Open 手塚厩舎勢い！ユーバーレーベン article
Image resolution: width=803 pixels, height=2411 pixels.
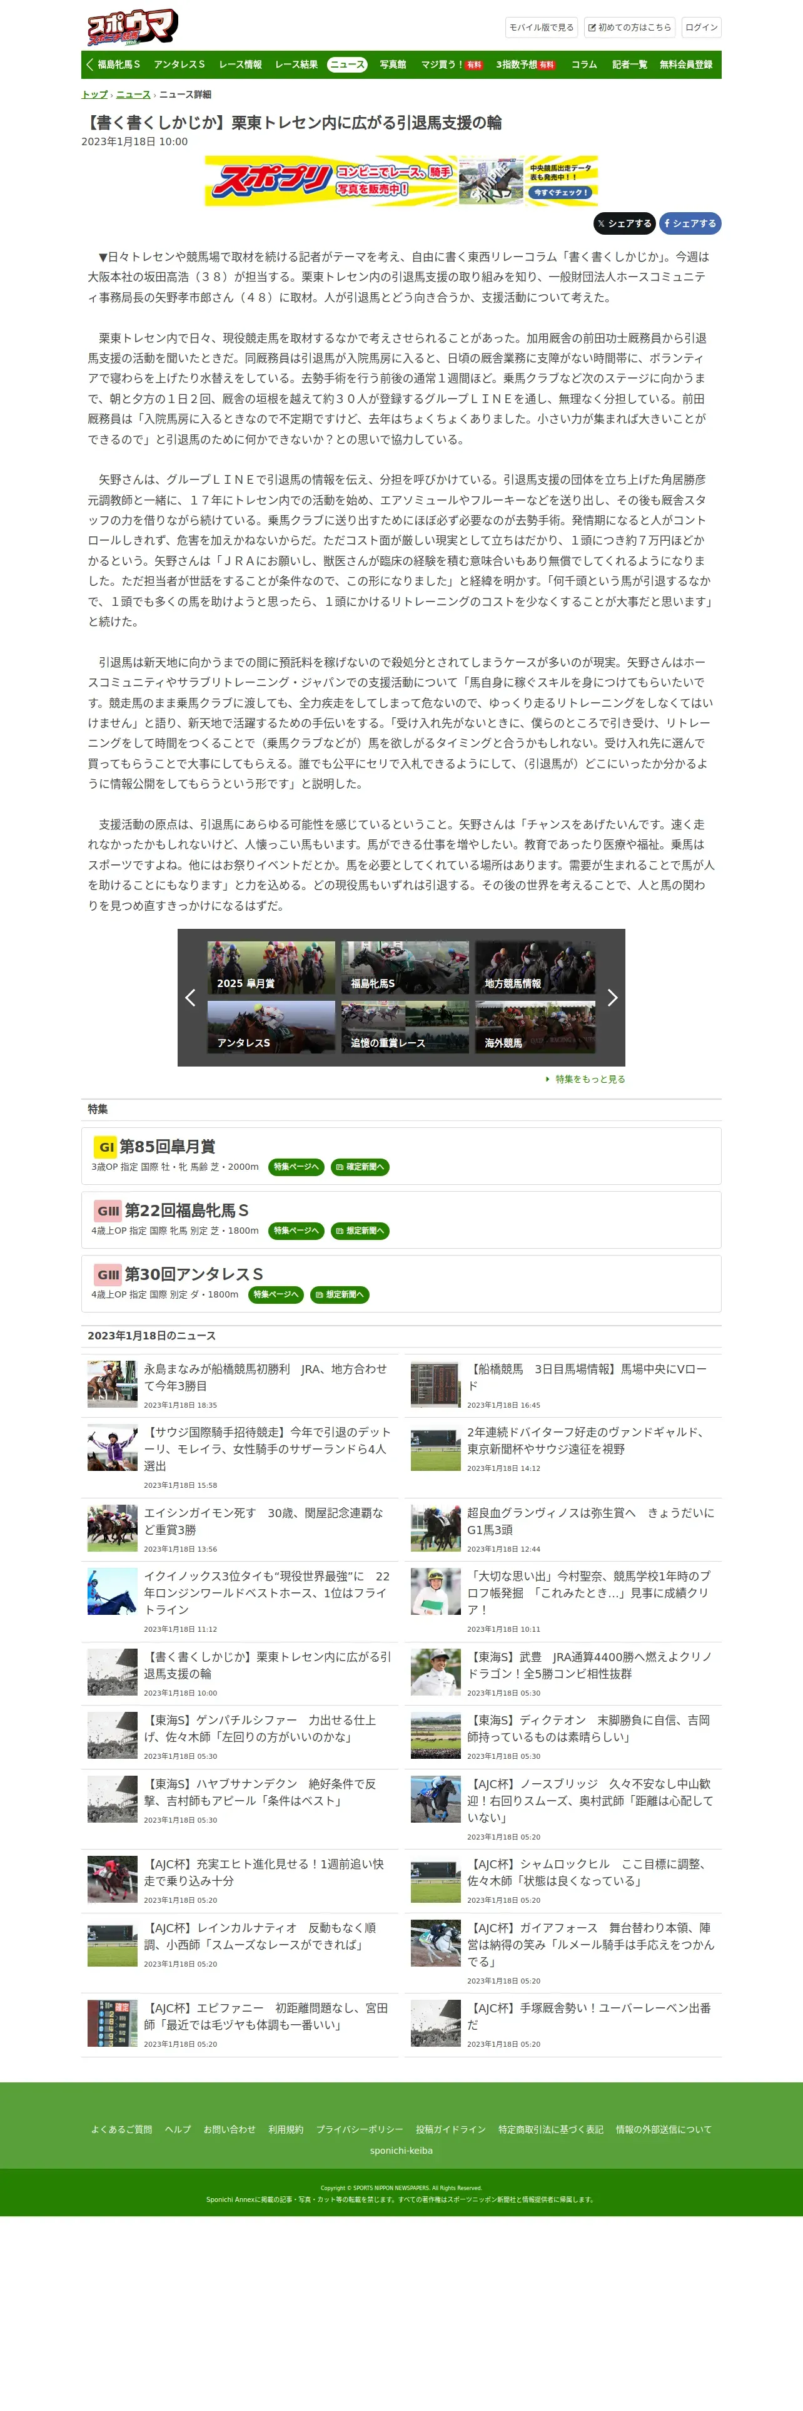[590, 2016]
